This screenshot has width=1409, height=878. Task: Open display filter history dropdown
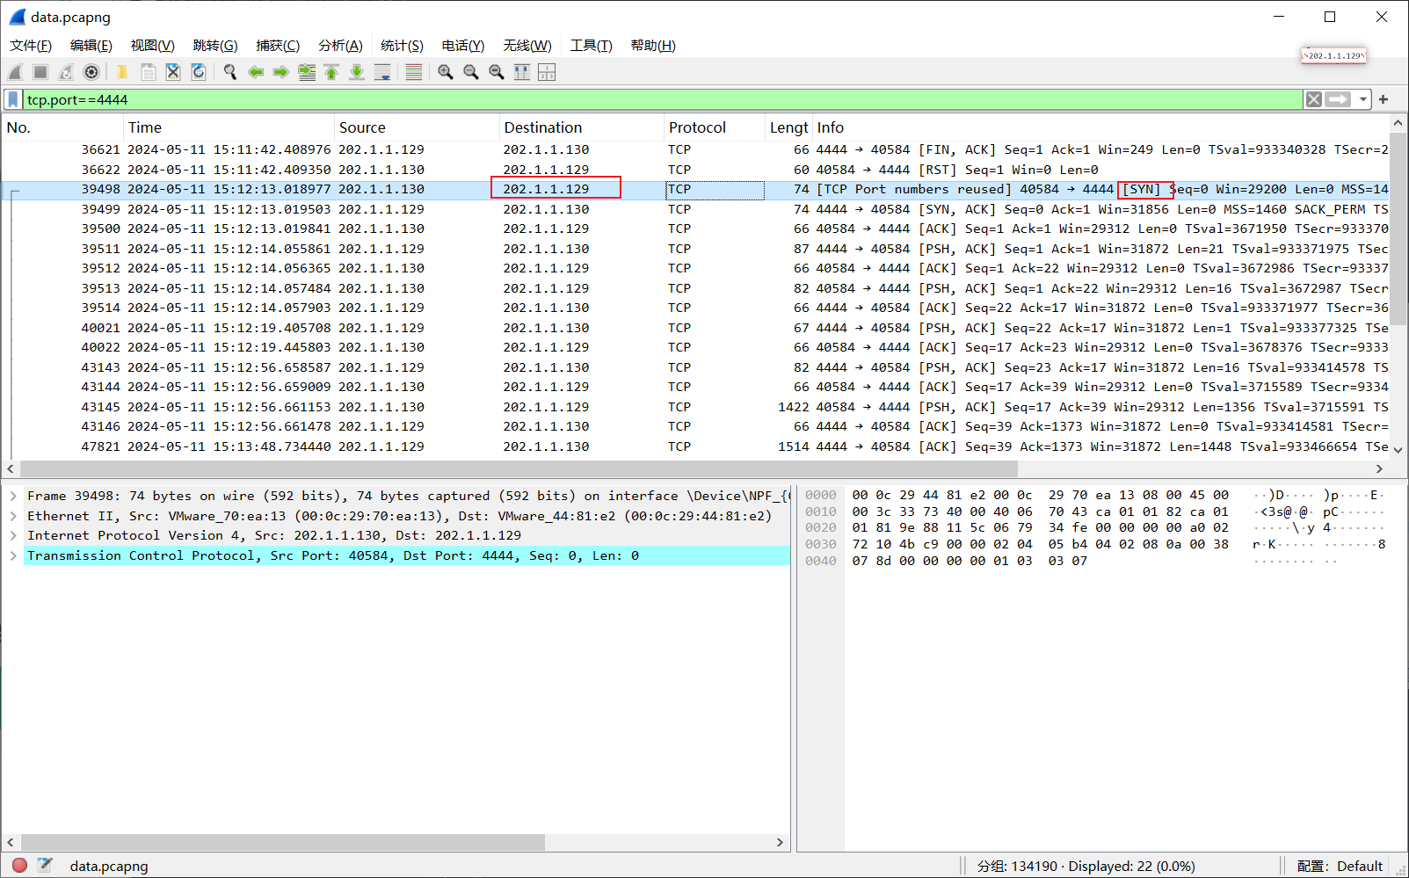click(x=1363, y=99)
